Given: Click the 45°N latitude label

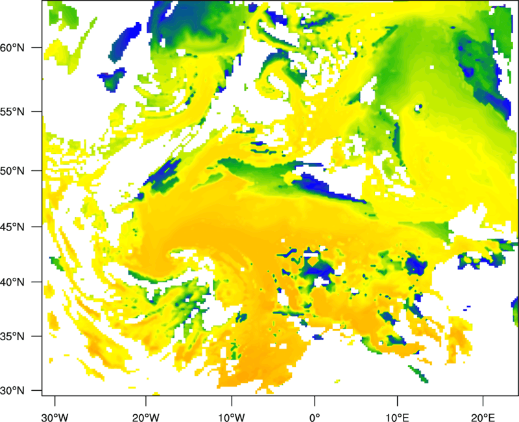Looking at the screenshot, I should pos(12,227).
